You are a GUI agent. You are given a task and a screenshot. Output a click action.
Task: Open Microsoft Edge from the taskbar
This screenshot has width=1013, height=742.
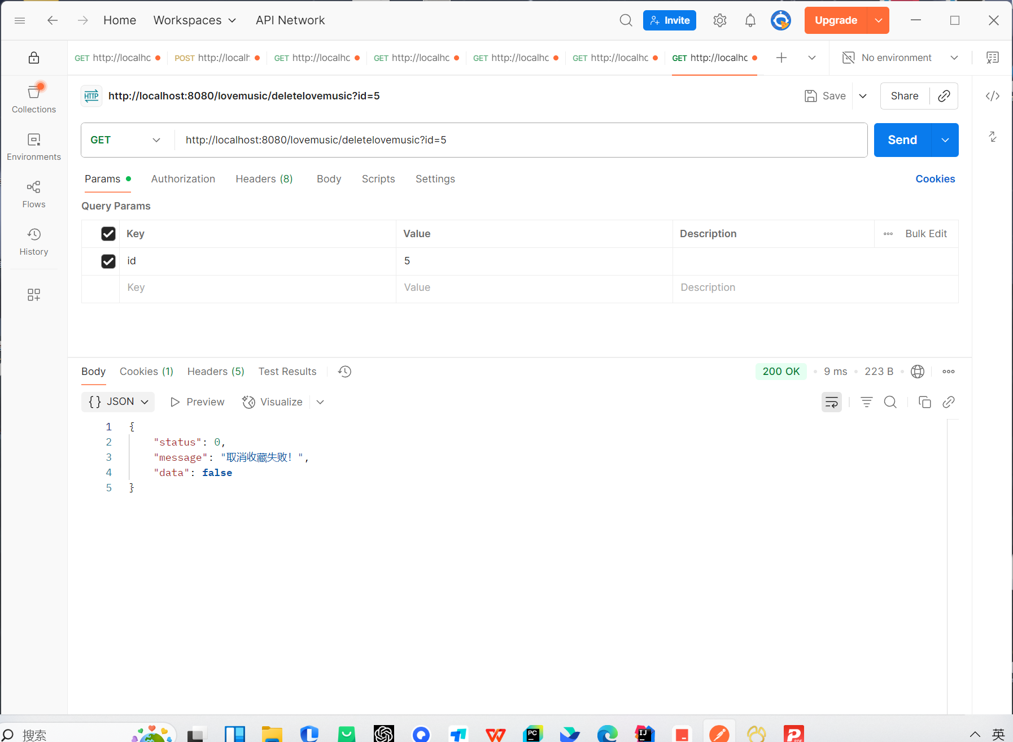[608, 734]
